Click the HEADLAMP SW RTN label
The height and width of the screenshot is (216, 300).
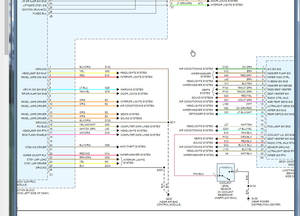[35, 131]
